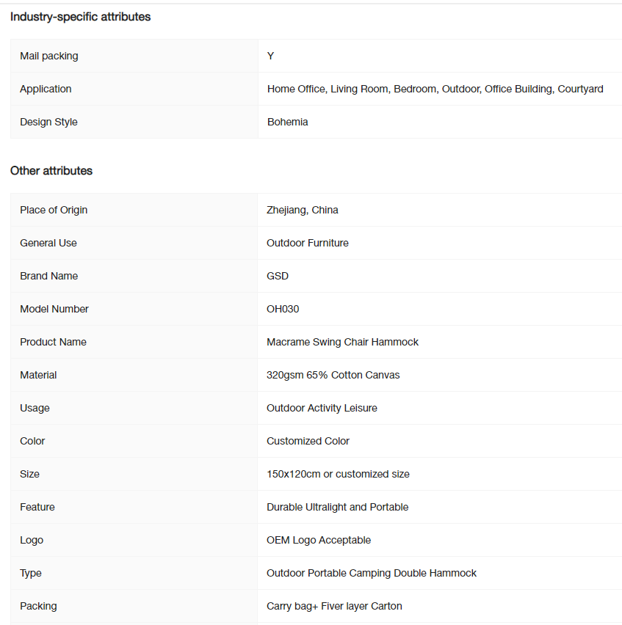
Task: Click the OEM Logo Acceptable value
Action: pos(319,540)
